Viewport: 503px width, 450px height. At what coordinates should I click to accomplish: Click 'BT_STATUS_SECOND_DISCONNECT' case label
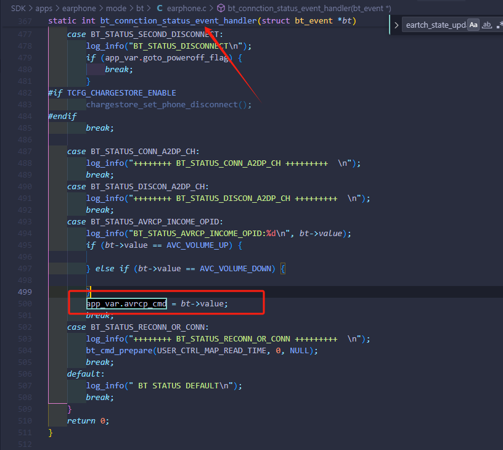click(x=155, y=35)
